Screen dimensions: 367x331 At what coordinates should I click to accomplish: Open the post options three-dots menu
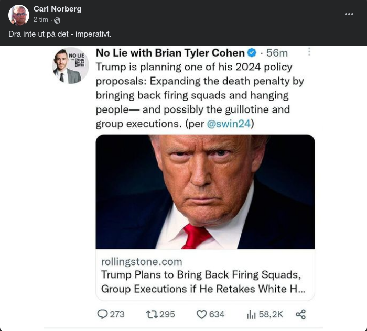point(349,14)
